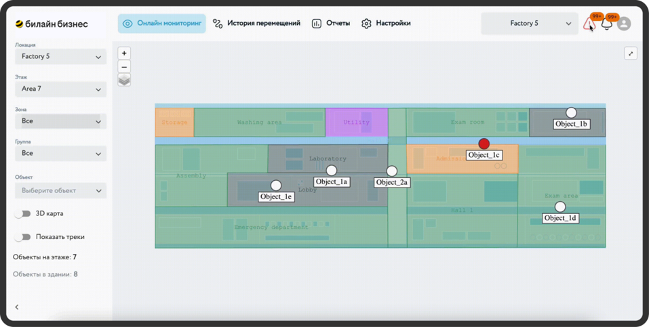Select the purple Utility zone on map

356,123
